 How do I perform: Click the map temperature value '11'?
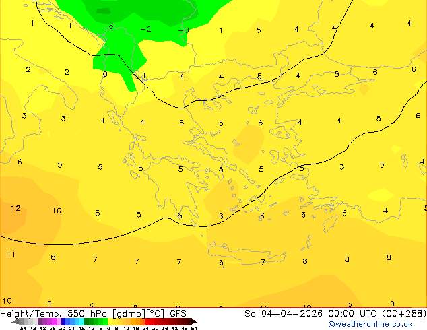11,255
